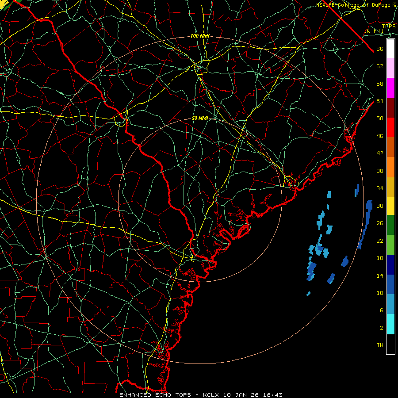Screen dimensions: 398x398
Task: Click the 'ENHANCED ECHO TOPS' product title
Action: click(155, 395)
